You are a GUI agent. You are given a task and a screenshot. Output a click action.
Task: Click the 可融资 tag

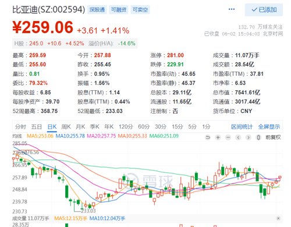point(119,10)
